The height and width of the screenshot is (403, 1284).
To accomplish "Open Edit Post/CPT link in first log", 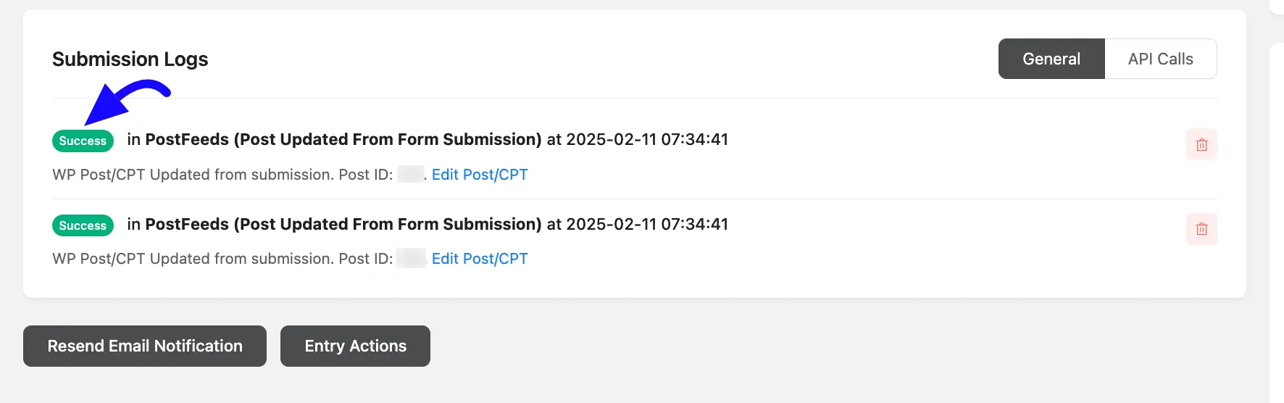I will [480, 175].
